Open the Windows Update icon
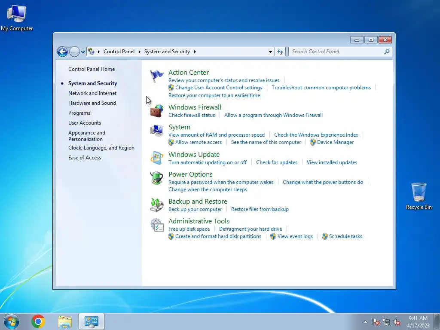 156,158
